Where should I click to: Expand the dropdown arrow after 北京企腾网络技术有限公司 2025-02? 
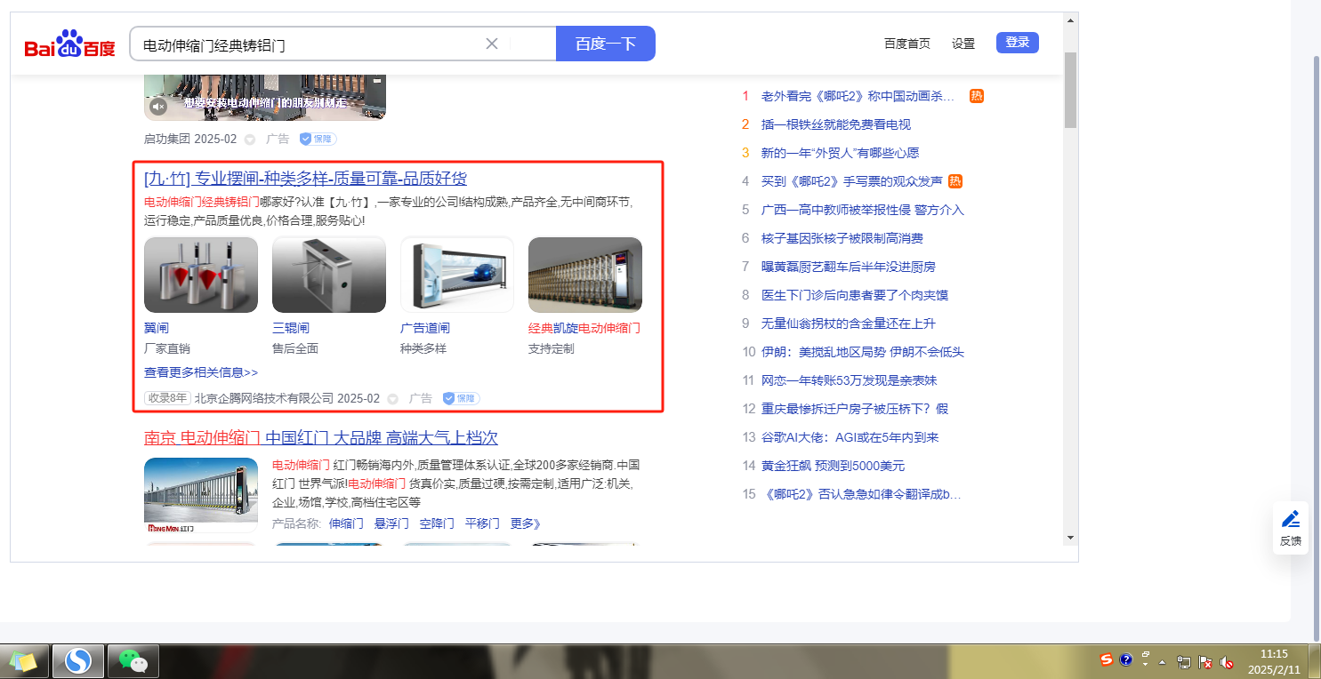[x=392, y=399]
